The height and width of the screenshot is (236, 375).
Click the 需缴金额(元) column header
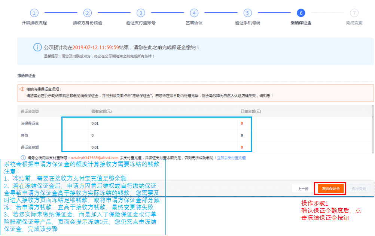pyautogui.click(x=101, y=111)
